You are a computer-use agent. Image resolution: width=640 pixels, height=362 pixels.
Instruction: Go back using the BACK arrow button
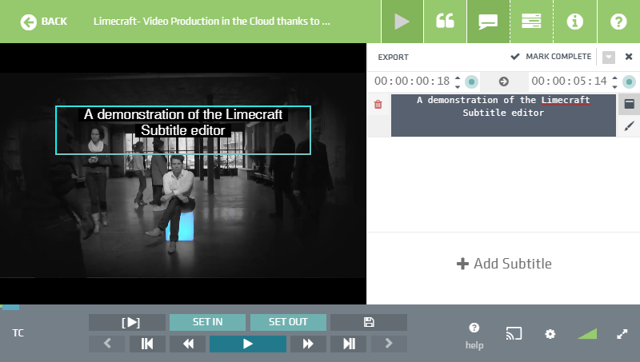click(x=44, y=22)
